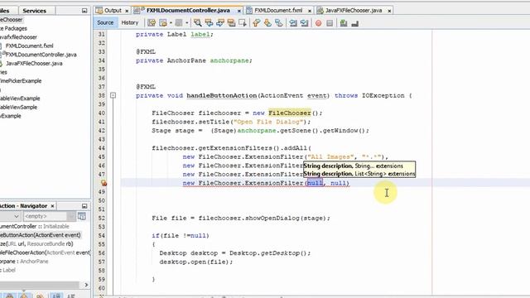
Task: Click the Navigator panel icon beside <empty> combo box
Action: [81, 216]
